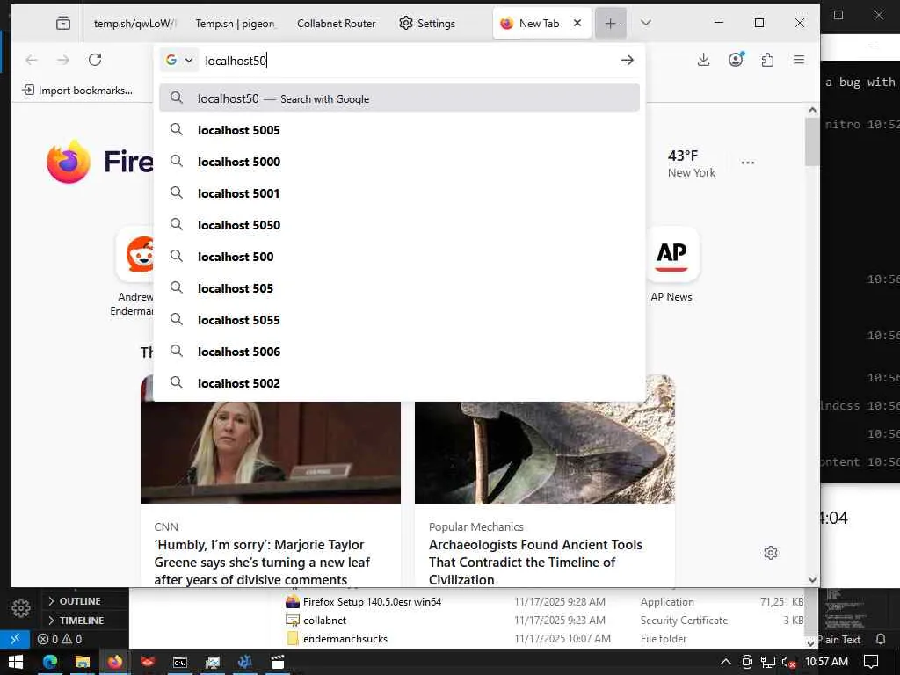900x675 pixels.
Task: Show hidden system tray icons
Action: pyautogui.click(x=725, y=662)
